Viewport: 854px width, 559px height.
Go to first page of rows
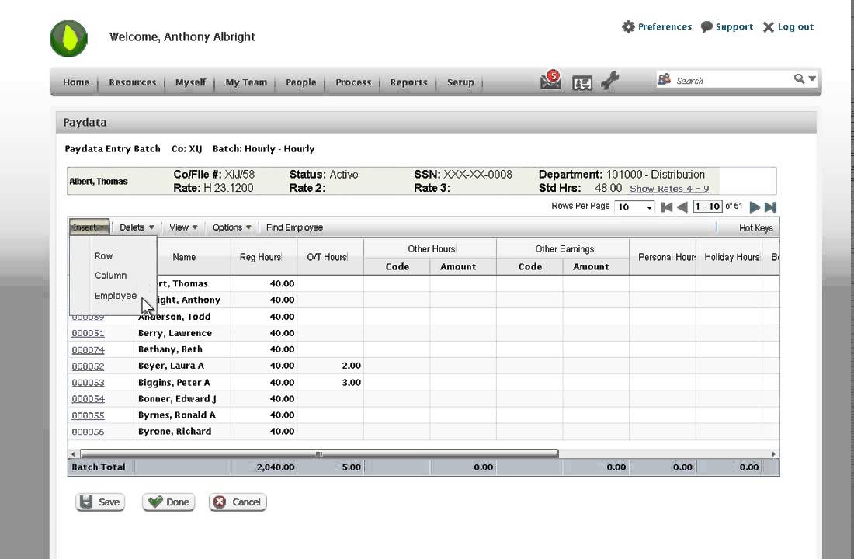pyautogui.click(x=666, y=207)
